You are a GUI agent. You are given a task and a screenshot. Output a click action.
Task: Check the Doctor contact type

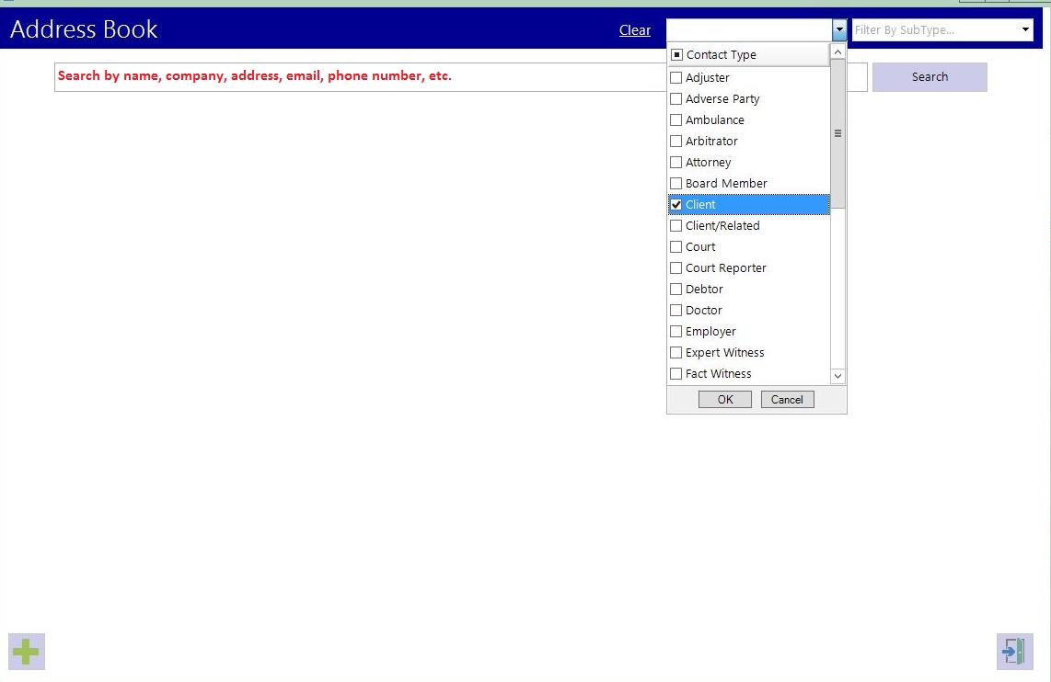point(676,311)
